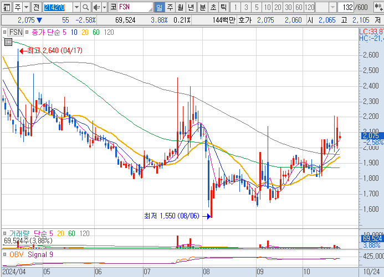
Task: Click the 주 stock-type button
Action: pos(18,7)
